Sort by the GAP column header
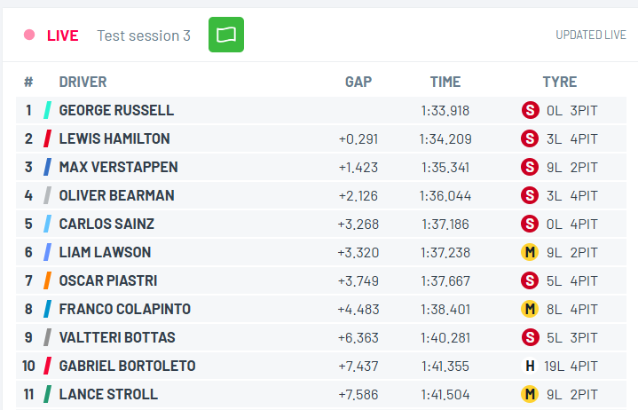The image size is (638, 410). (358, 82)
